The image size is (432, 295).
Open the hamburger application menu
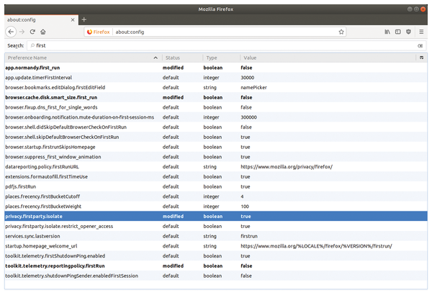[x=421, y=32]
